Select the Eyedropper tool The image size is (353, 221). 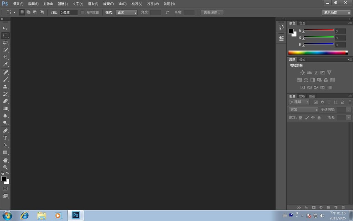coord(5,64)
